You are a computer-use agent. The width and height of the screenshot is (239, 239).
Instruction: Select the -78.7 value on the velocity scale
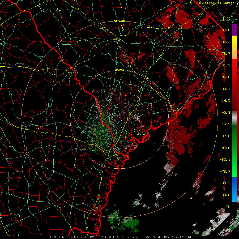point(225,172)
